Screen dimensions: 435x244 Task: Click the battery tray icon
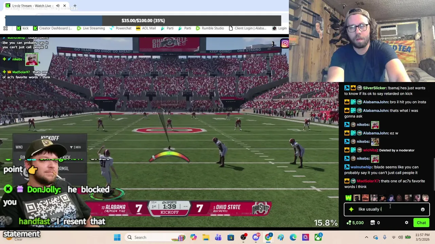tap(408, 237)
